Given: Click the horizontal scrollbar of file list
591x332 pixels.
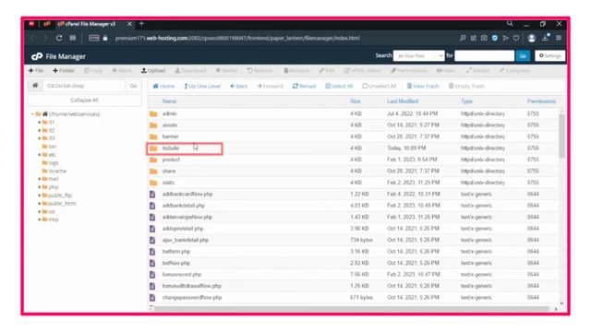Looking at the screenshot, I should point(351,309).
